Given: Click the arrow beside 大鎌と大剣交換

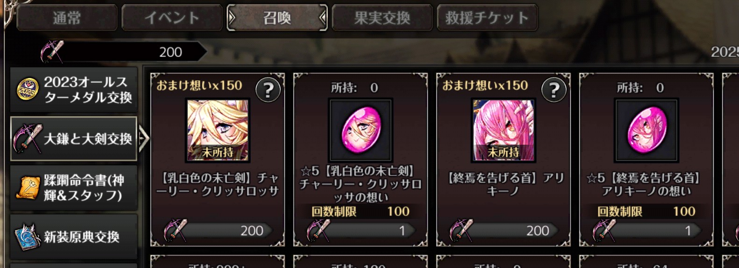Looking at the screenshot, I should click(x=144, y=138).
